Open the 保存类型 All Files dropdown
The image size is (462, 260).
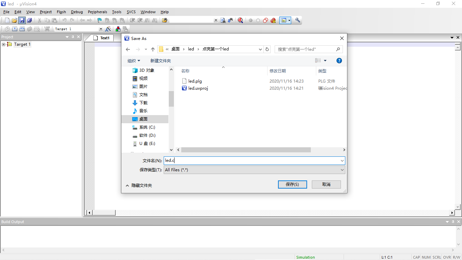(342, 170)
